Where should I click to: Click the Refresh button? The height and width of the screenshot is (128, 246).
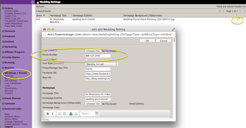click(x=40, y=7)
